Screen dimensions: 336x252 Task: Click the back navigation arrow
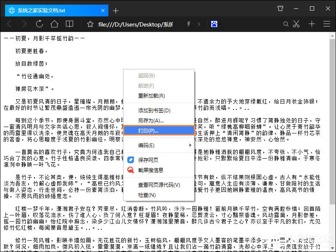9,24
